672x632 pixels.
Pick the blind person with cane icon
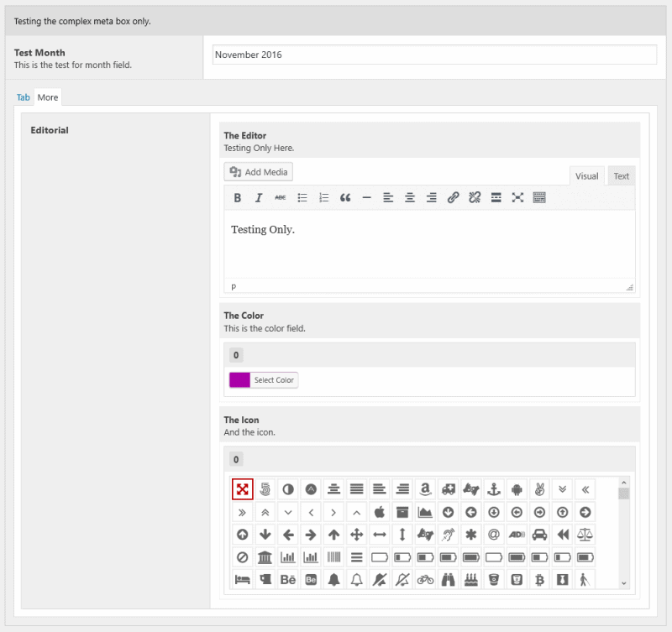(585, 580)
